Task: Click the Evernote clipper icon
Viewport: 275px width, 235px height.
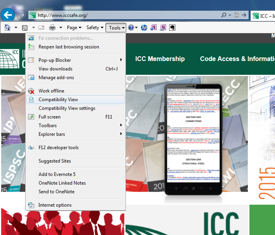Action: [x=172, y=28]
